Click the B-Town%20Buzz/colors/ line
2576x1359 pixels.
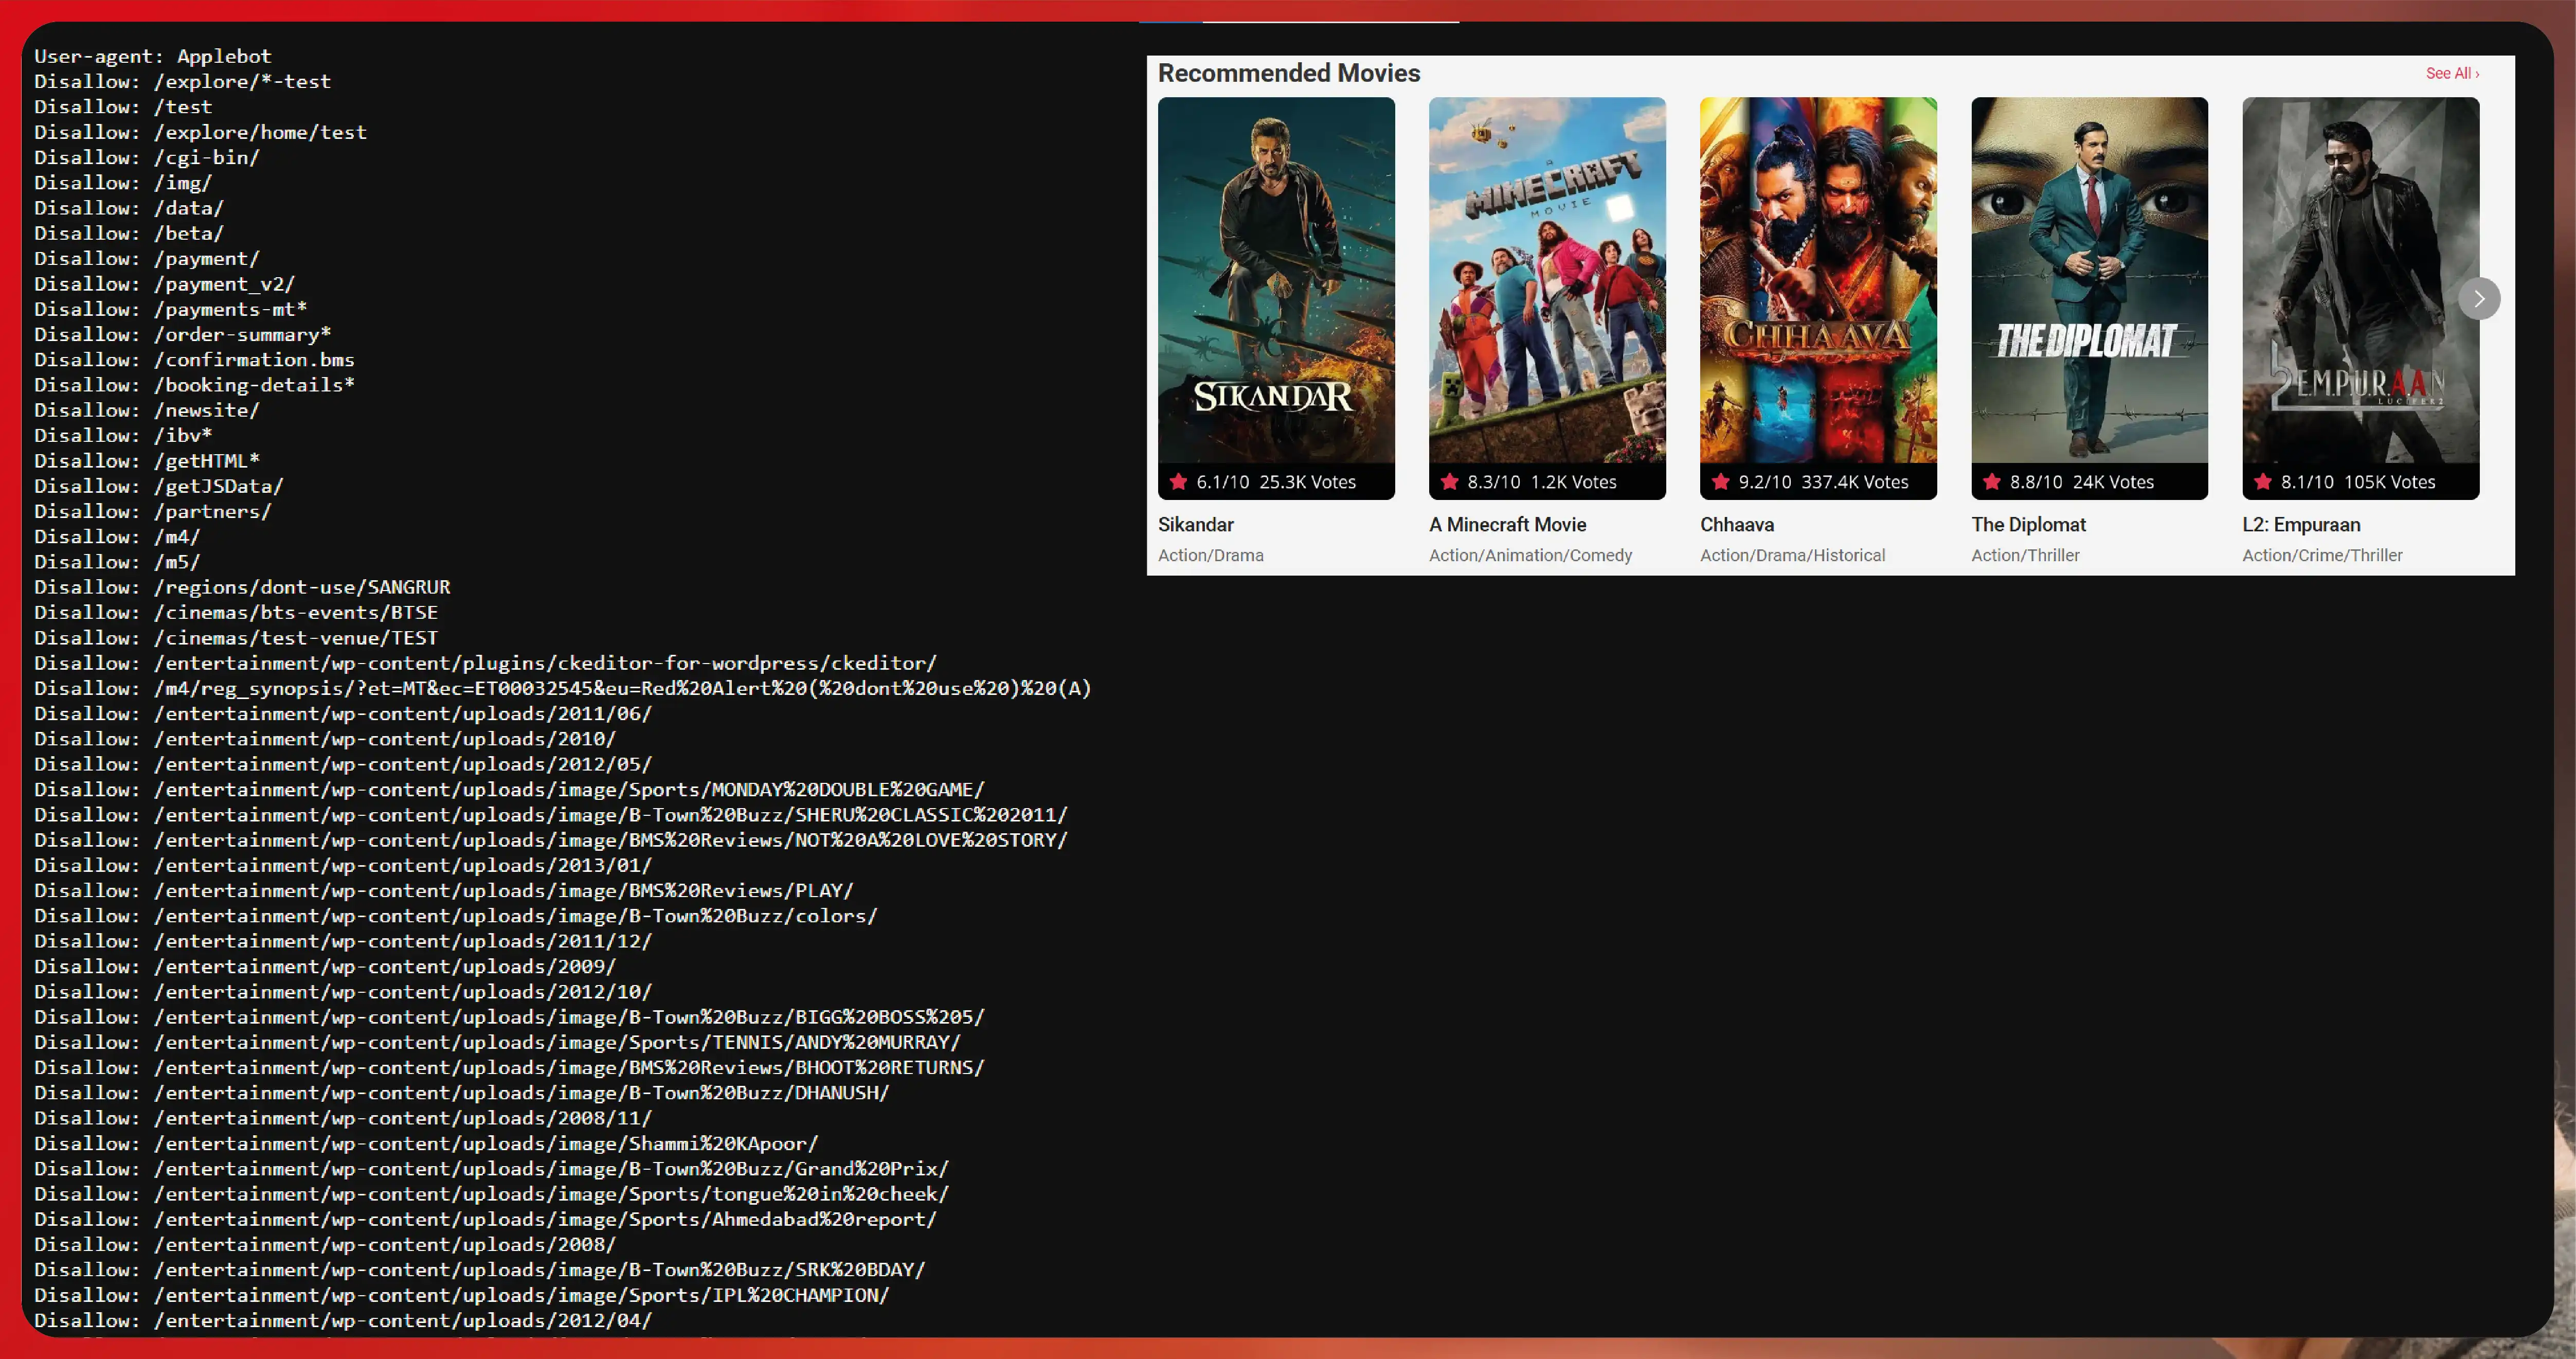[x=456, y=916]
